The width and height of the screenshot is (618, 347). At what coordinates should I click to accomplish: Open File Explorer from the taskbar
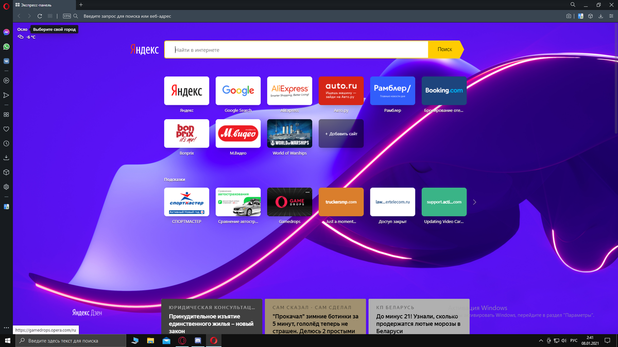pyautogui.click(x=150, y=340)
